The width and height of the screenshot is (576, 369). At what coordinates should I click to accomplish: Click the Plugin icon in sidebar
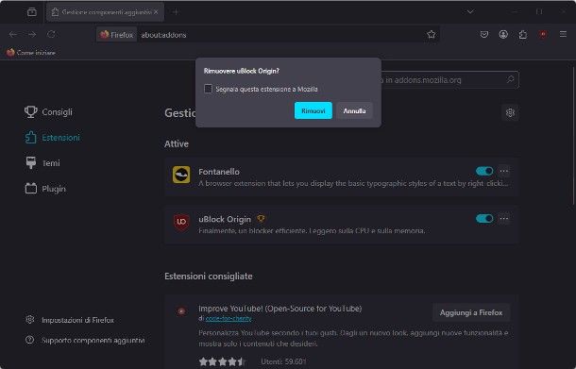[x=31, y=189]
